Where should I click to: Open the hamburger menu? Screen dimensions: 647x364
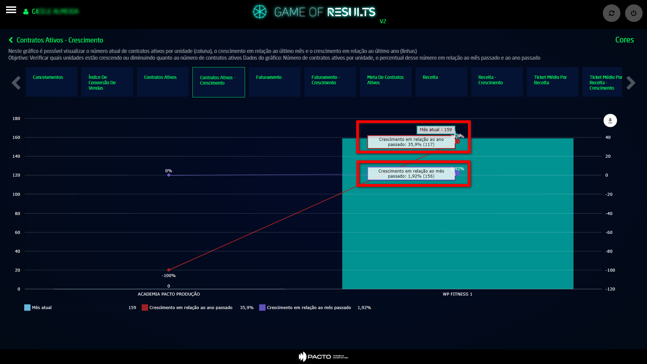(x=11, y=10)
